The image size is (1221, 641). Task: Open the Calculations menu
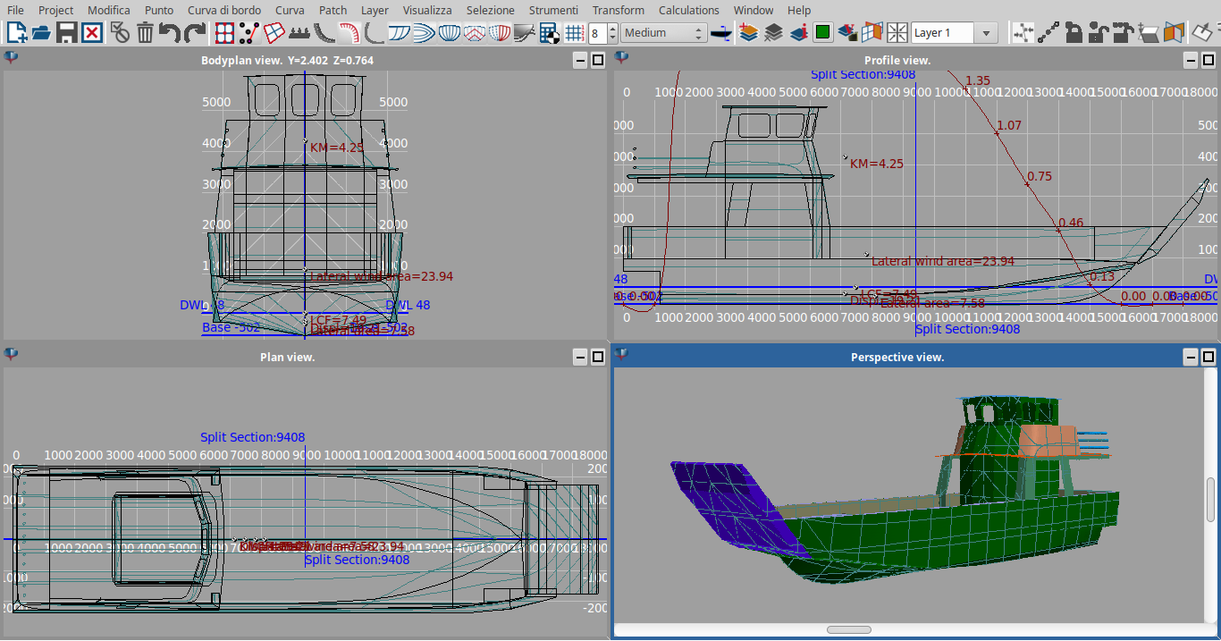[x=688, y=10]
